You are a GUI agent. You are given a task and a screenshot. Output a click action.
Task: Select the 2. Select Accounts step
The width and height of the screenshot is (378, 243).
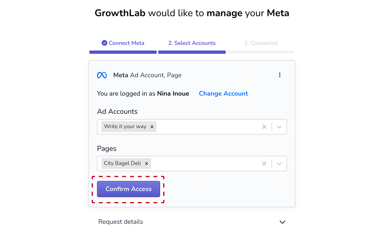[x=192, y=43]
